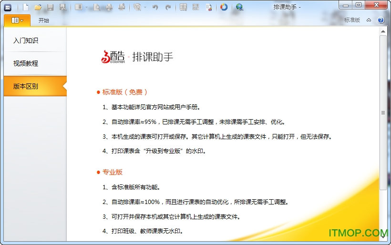The width and height of the screenshot is (391, 245).
Task: Click the document report icon with colored dots
Action: [209, 7]
